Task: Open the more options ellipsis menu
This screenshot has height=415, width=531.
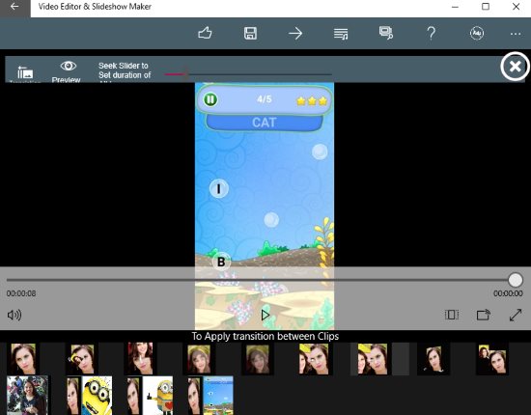Action: [x=516, y=34]
